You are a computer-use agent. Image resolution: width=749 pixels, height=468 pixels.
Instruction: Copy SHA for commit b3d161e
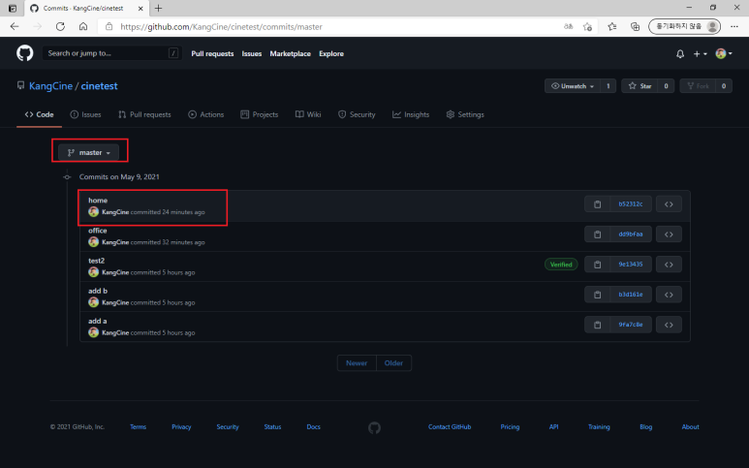click(x=597, y=295)
